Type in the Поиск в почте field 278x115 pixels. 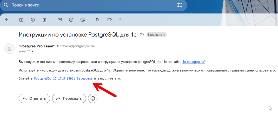coord(91,5)
